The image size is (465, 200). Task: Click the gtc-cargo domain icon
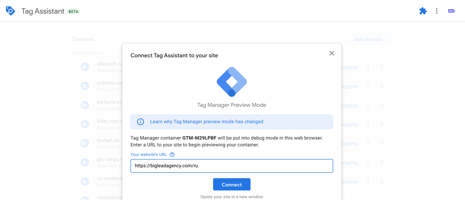click(85, 162)
